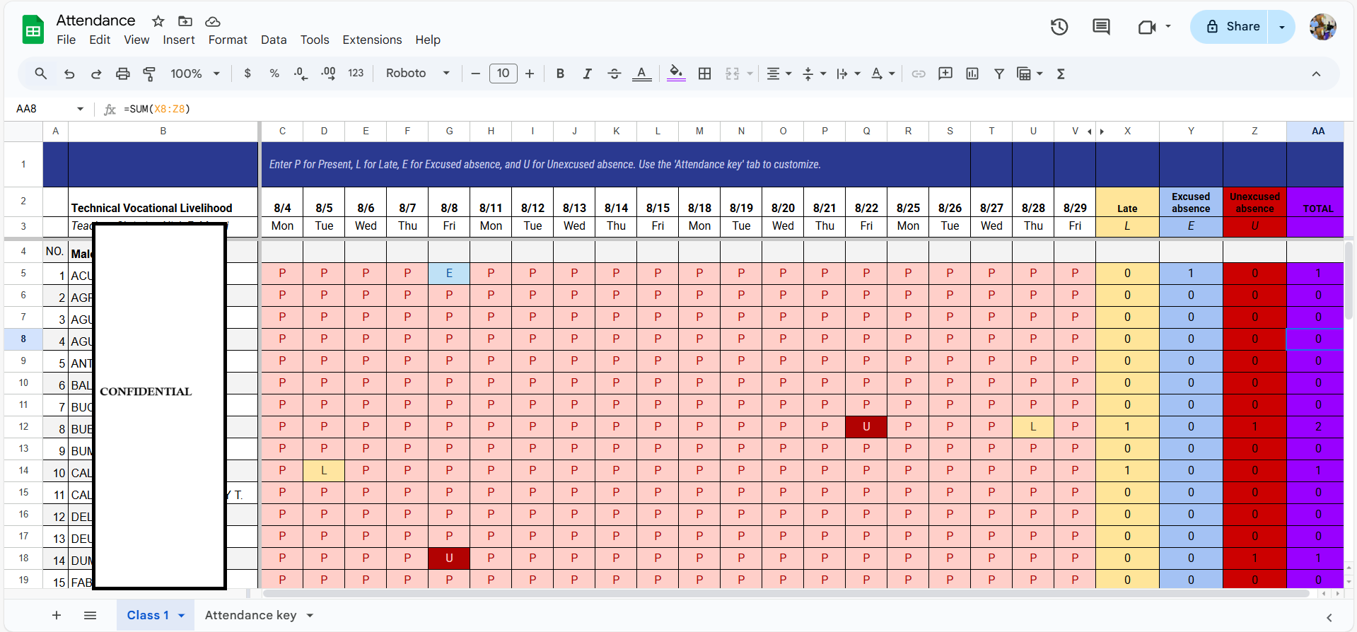Open the Google account avatar
Screen dimensions: 1357x632
[1322, 27]
